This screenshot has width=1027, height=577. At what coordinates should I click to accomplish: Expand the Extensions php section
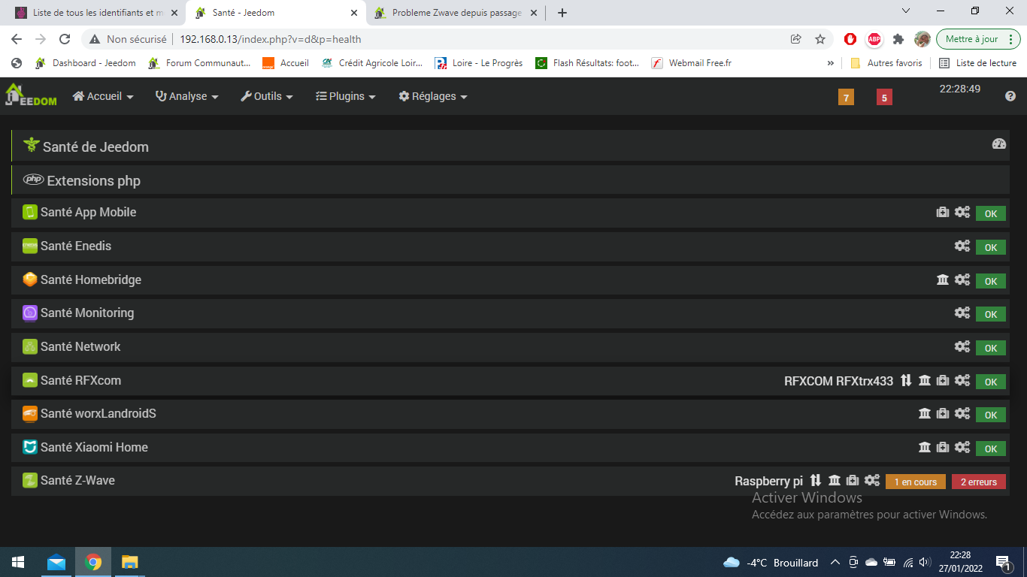coord(94,181)
